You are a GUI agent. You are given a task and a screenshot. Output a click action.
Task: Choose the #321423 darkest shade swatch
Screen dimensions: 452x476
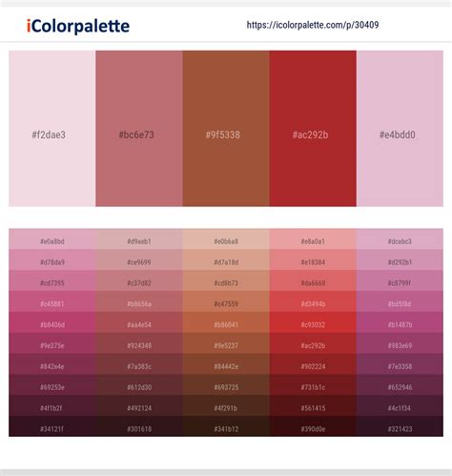[x=400, y=426]
